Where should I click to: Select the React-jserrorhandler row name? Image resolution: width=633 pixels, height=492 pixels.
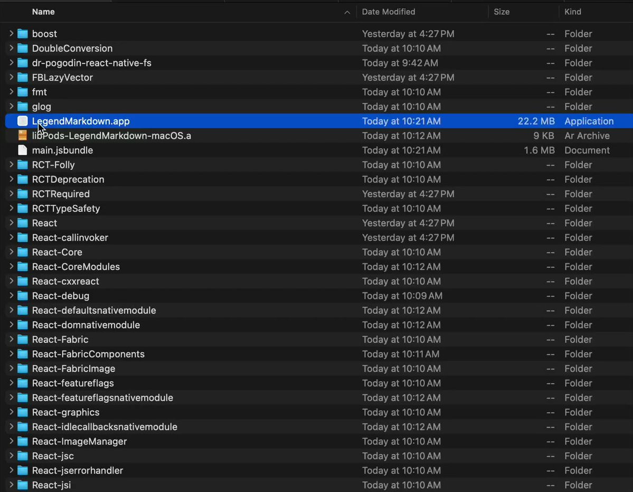(x=78, y=470)
